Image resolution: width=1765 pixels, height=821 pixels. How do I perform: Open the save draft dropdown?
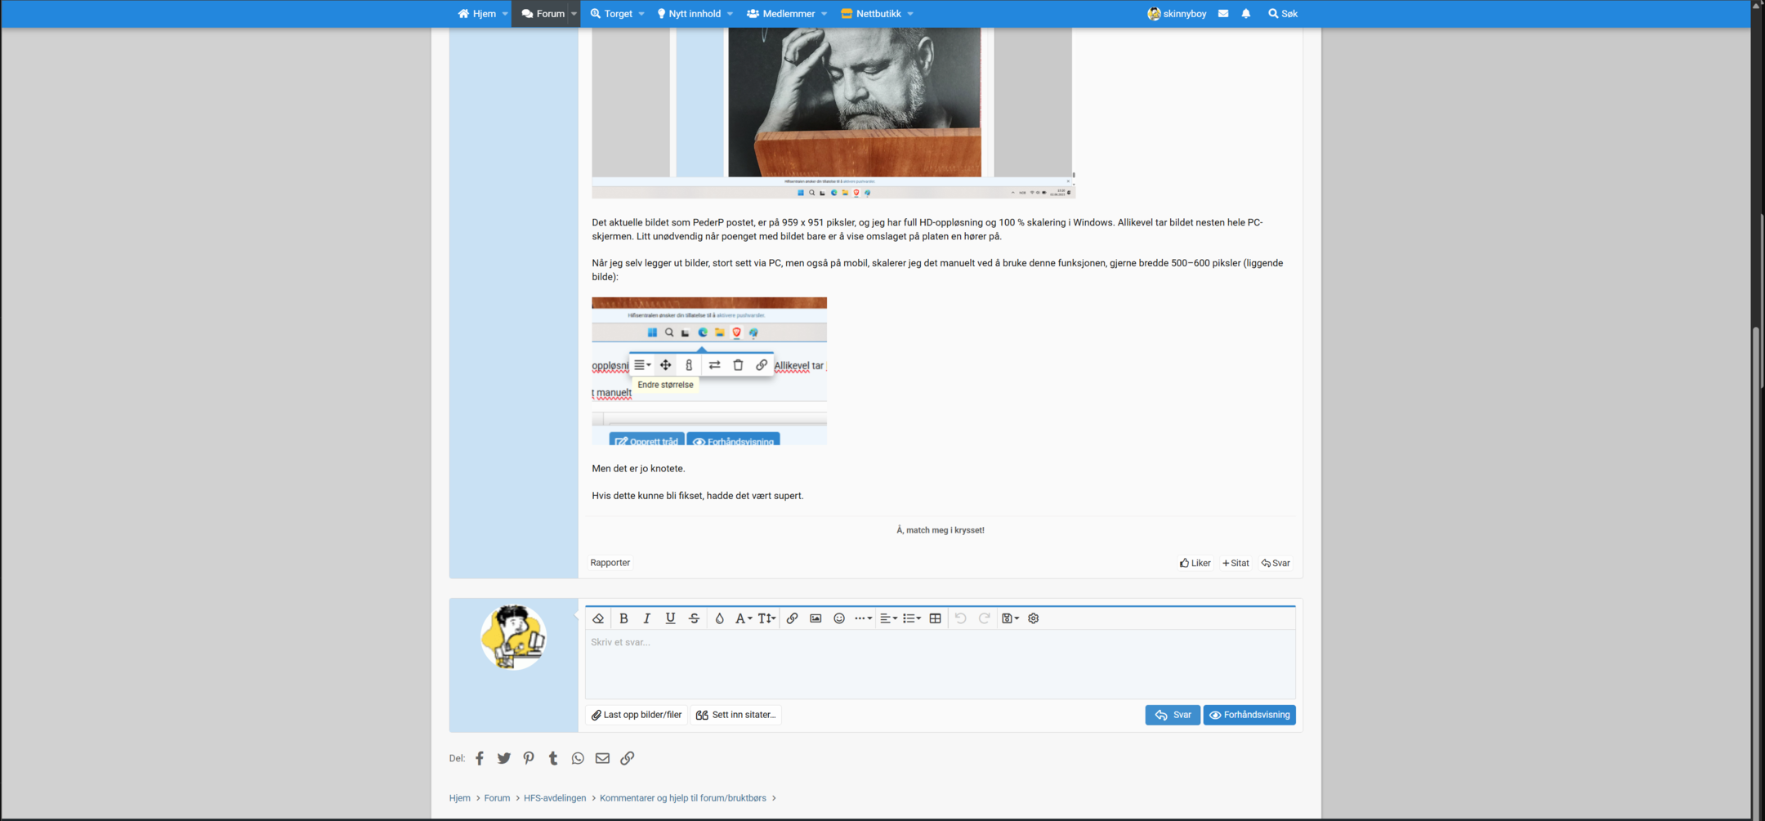click(1010, 618)
